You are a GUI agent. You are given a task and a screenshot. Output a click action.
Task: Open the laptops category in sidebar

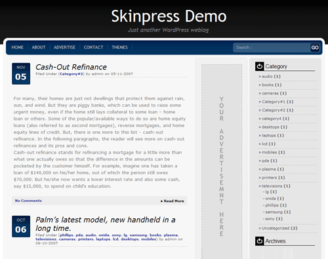pyautogui.click(x=269, y=135)
